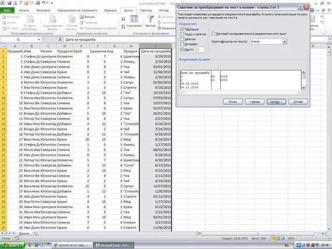Open the Файл menu tab

tap(7, 10)
